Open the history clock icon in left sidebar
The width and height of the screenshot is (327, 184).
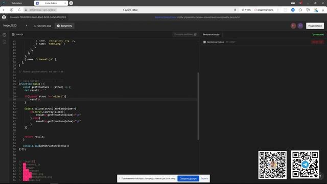pos(5,35)
